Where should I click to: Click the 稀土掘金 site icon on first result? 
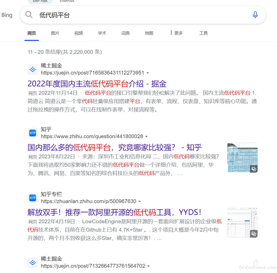(33, 69)
